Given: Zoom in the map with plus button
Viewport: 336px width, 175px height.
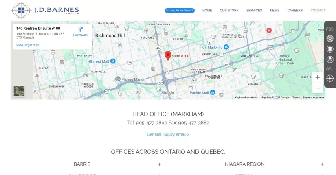Looking at the screenshot, I should point(318,77).
